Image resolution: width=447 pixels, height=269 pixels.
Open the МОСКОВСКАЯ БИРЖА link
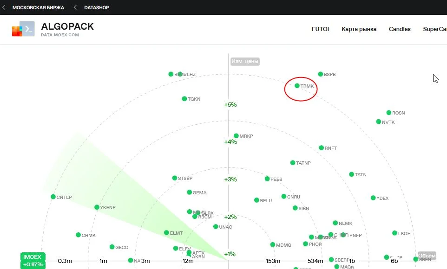click(38, 8)
